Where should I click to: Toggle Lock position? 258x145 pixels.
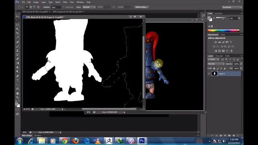[221, 68]
